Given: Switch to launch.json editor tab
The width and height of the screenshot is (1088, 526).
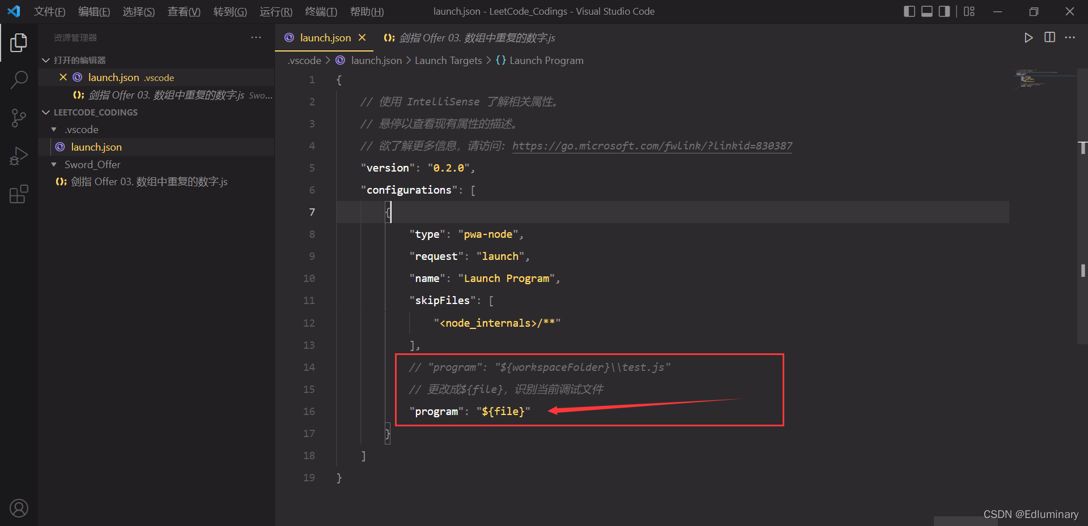Looking at the screenshot, I should click(x=325, y=37).
